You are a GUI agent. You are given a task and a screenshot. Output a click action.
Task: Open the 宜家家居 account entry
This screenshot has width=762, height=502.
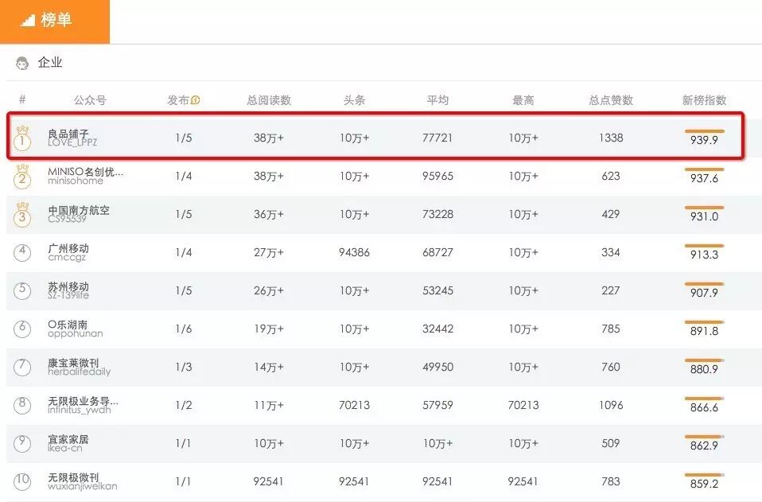pos(68,439)
